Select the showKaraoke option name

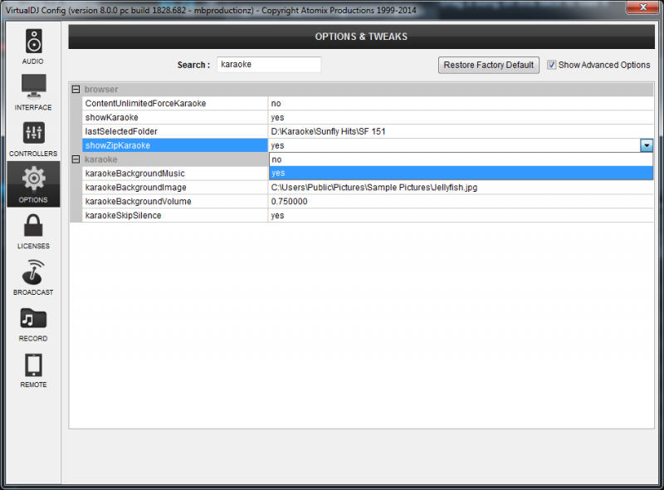pos(112,117)
